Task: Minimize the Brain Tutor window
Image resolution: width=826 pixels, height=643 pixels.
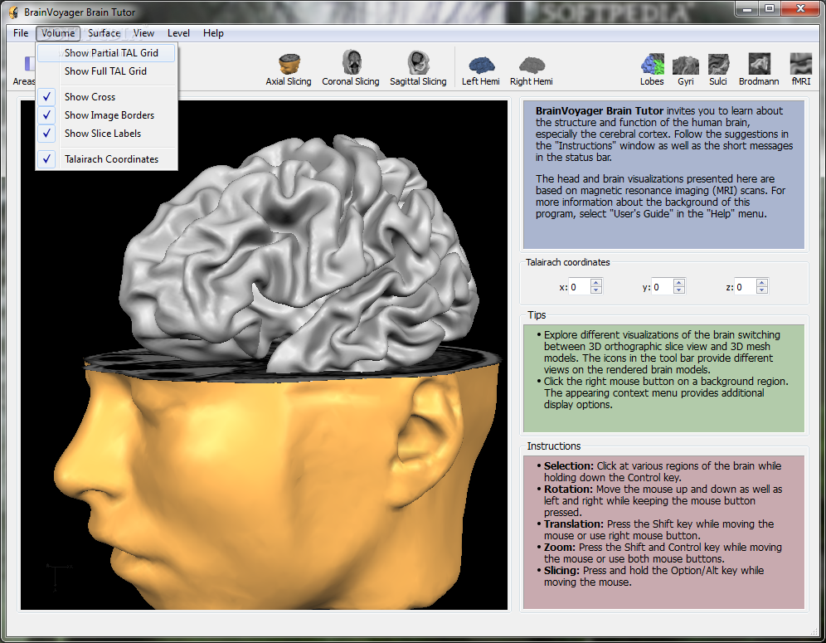Action: coord(747,9)
